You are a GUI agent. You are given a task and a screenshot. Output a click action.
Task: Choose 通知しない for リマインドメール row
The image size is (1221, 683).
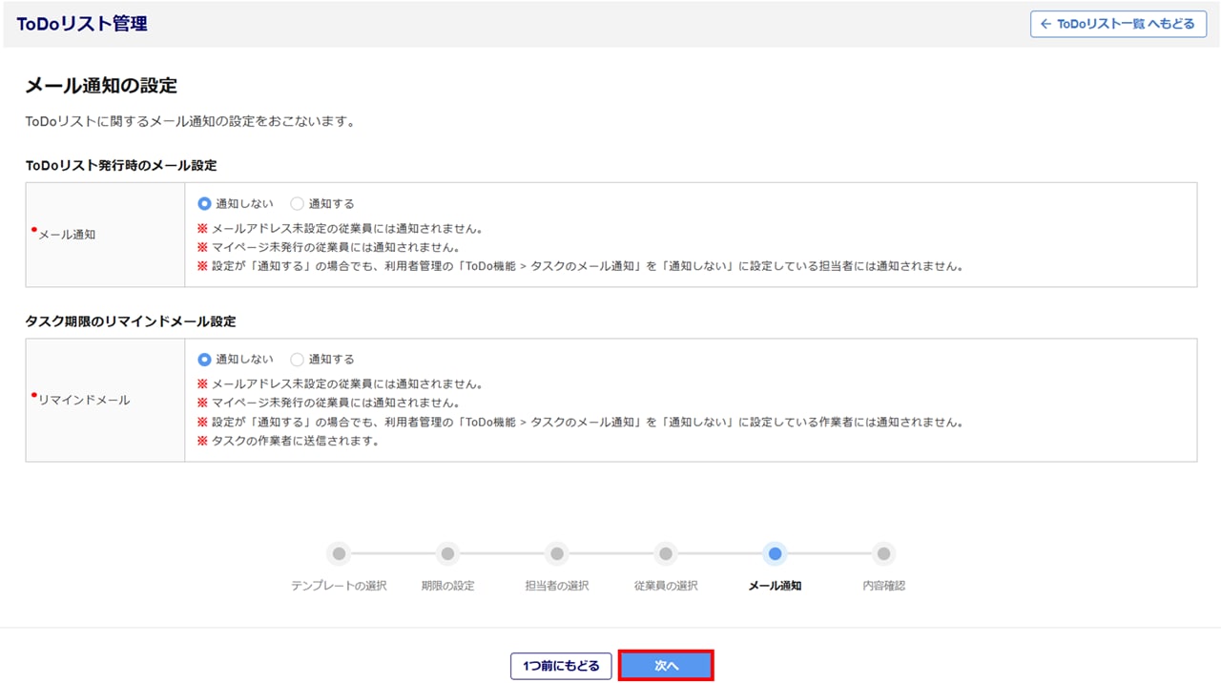(x=204, y=360)
